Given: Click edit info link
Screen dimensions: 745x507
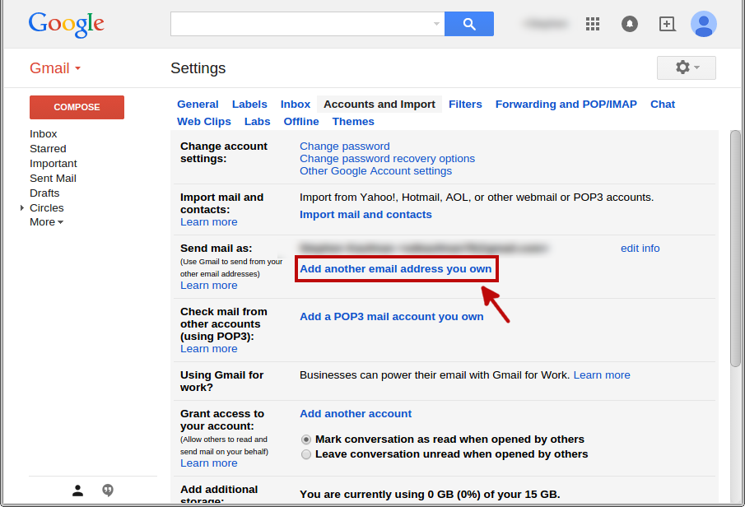Looking at the screenshot, I should pos(640,249).
